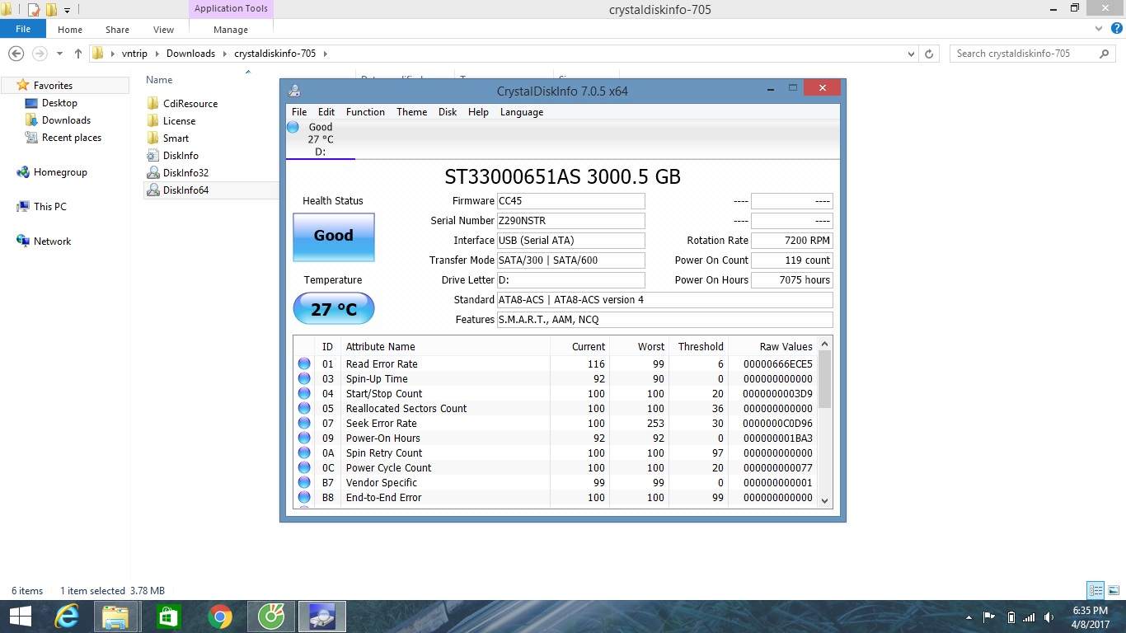Go up one folder level in Explorer
The height and width of the screenshot is (633, 1126).
pyautogui.click(x=77, y=54)
